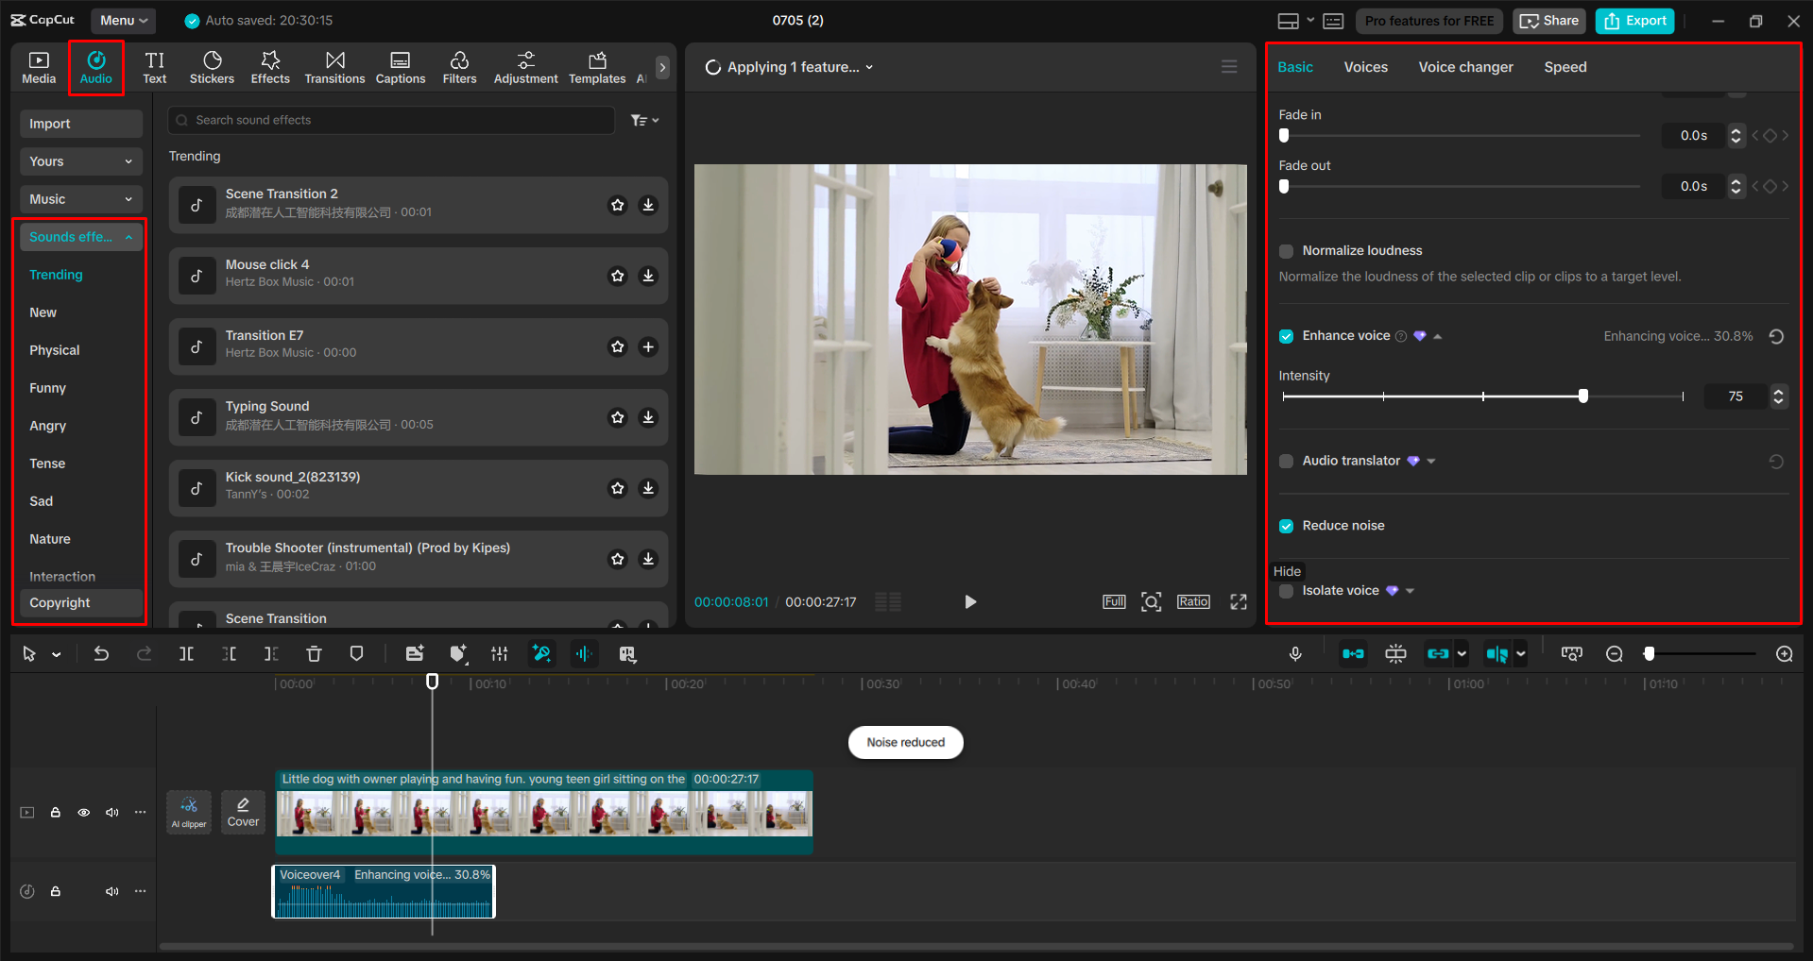Collapse the Sounds effects section chevron
This screenshot has width=1813, height=961.
click(x=129, y=236)
